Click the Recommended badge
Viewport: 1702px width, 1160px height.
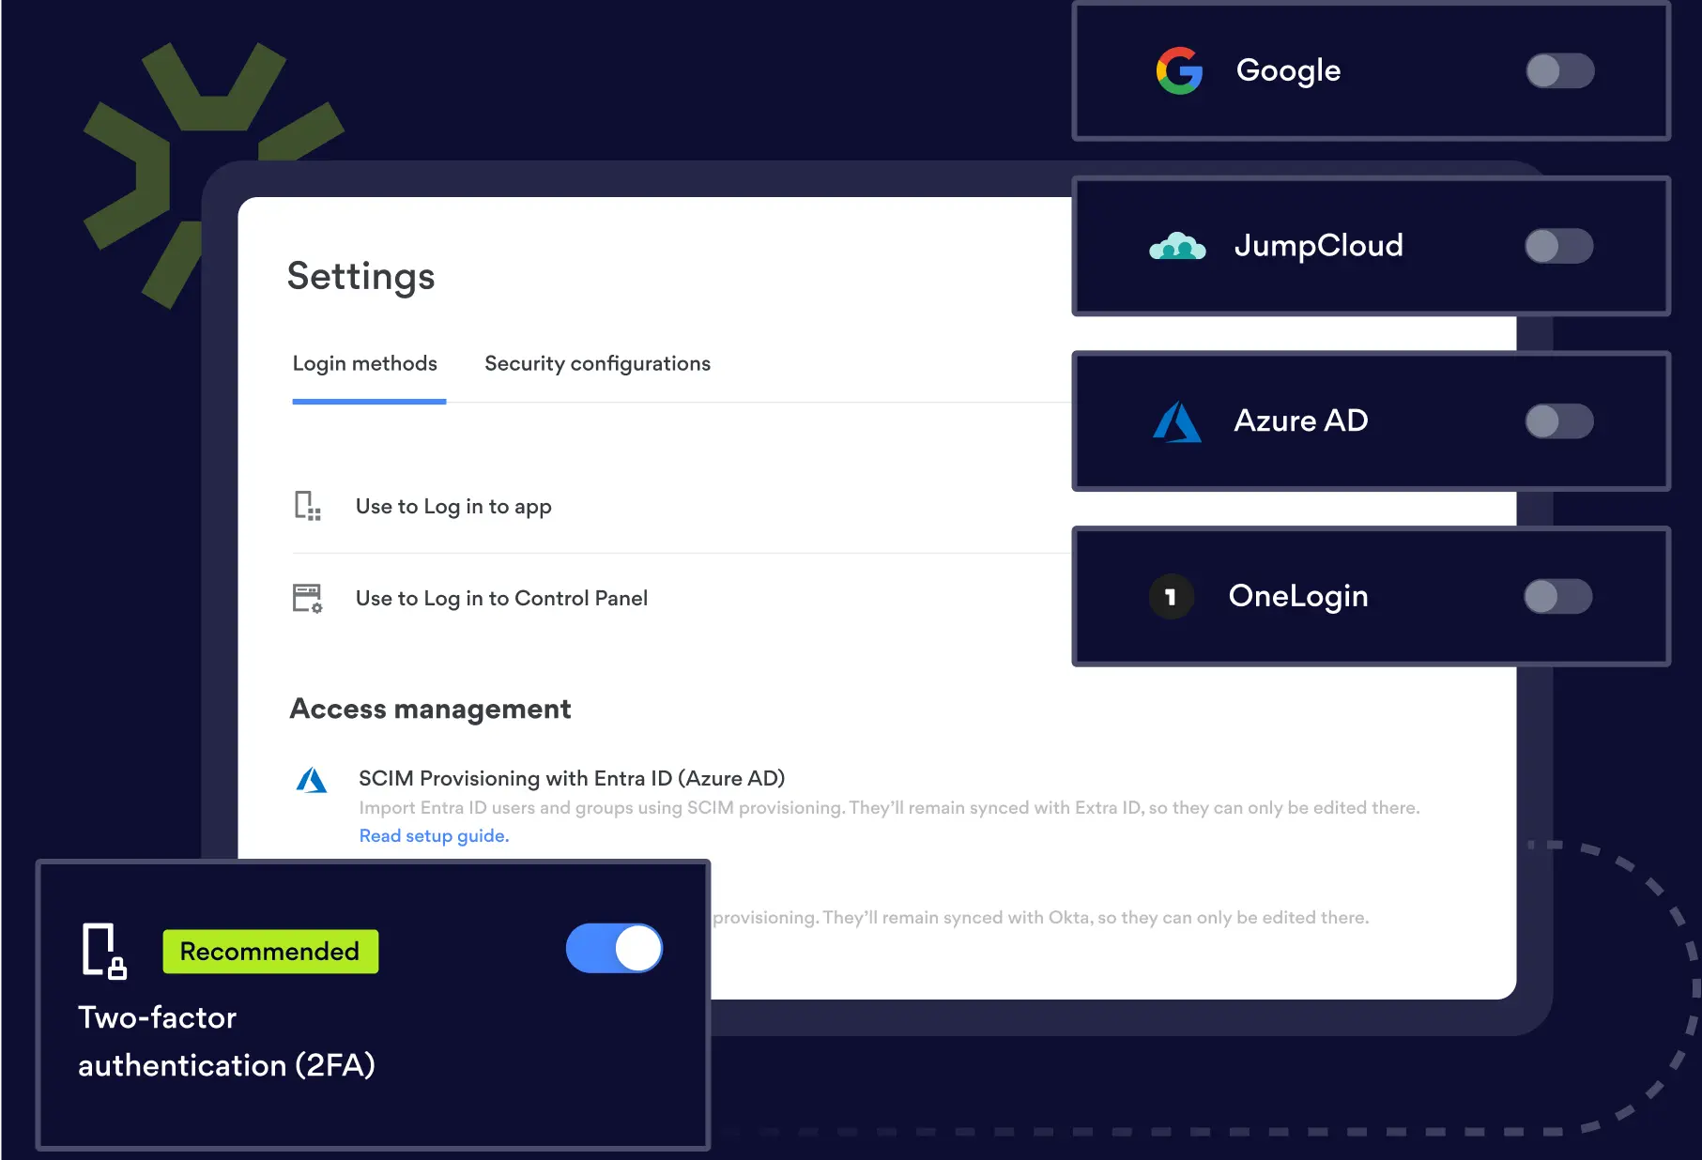click(270, 952)
